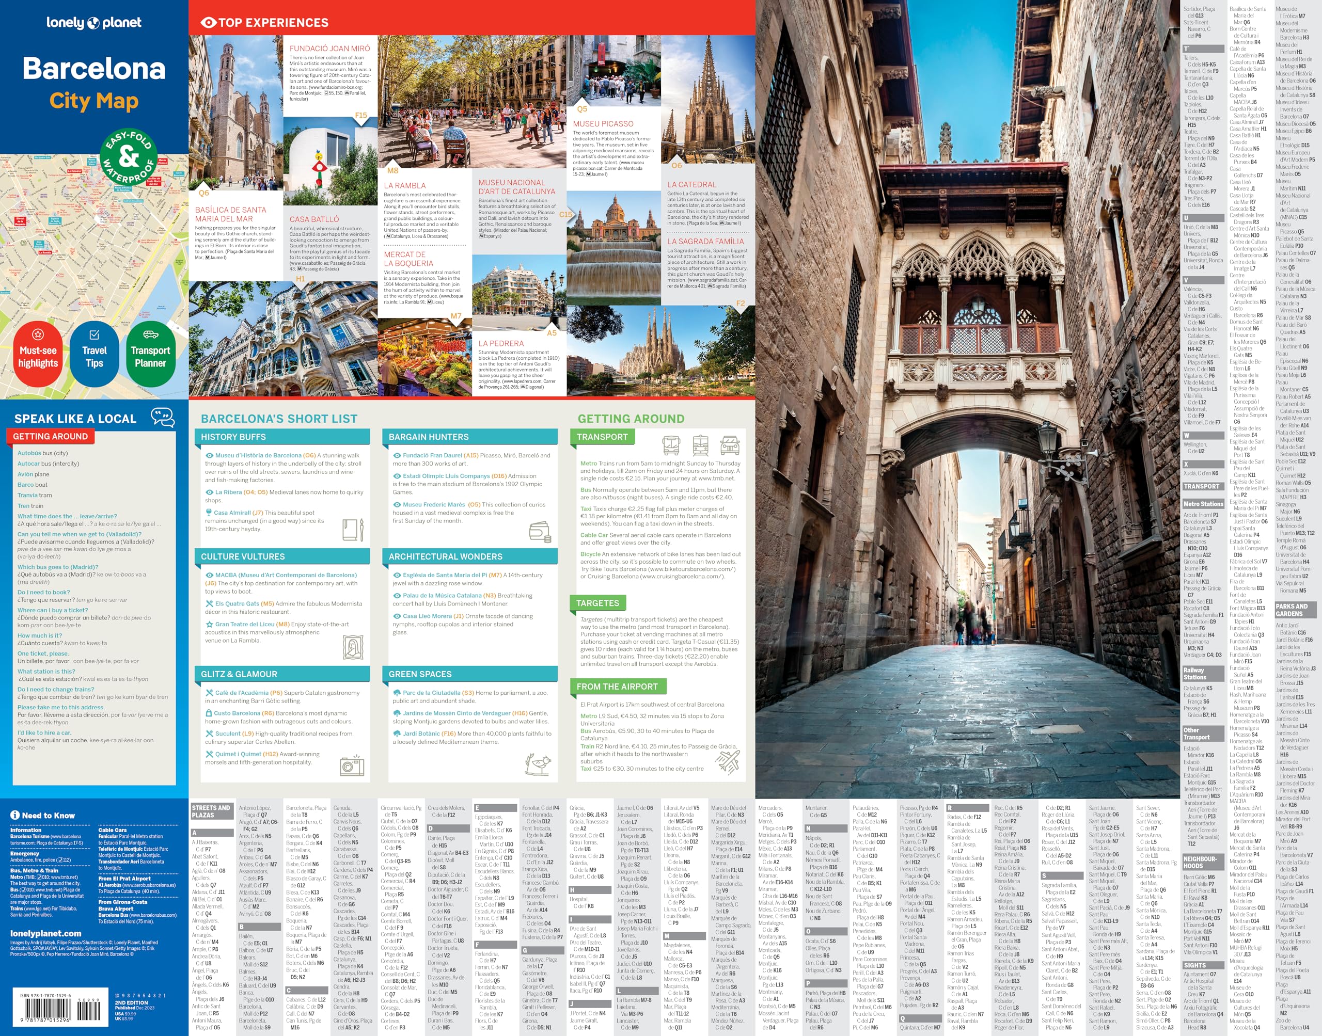The height and width of the screenshot is (1036, 1322).
Task: Open the Culture Vultures section header
Action: (x=282, y=556)
